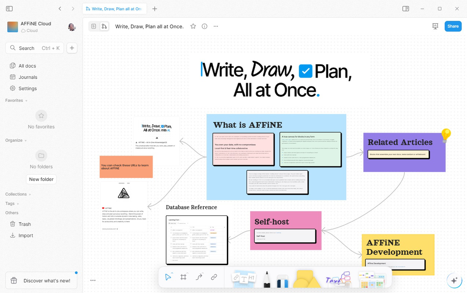Viewport: 467px width, 293px height.
Task: Collapse the Favorites section
Action: (16, 100)
